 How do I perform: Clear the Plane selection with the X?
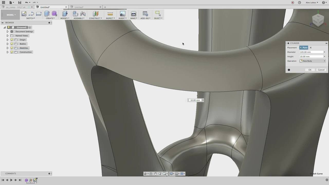310,48
